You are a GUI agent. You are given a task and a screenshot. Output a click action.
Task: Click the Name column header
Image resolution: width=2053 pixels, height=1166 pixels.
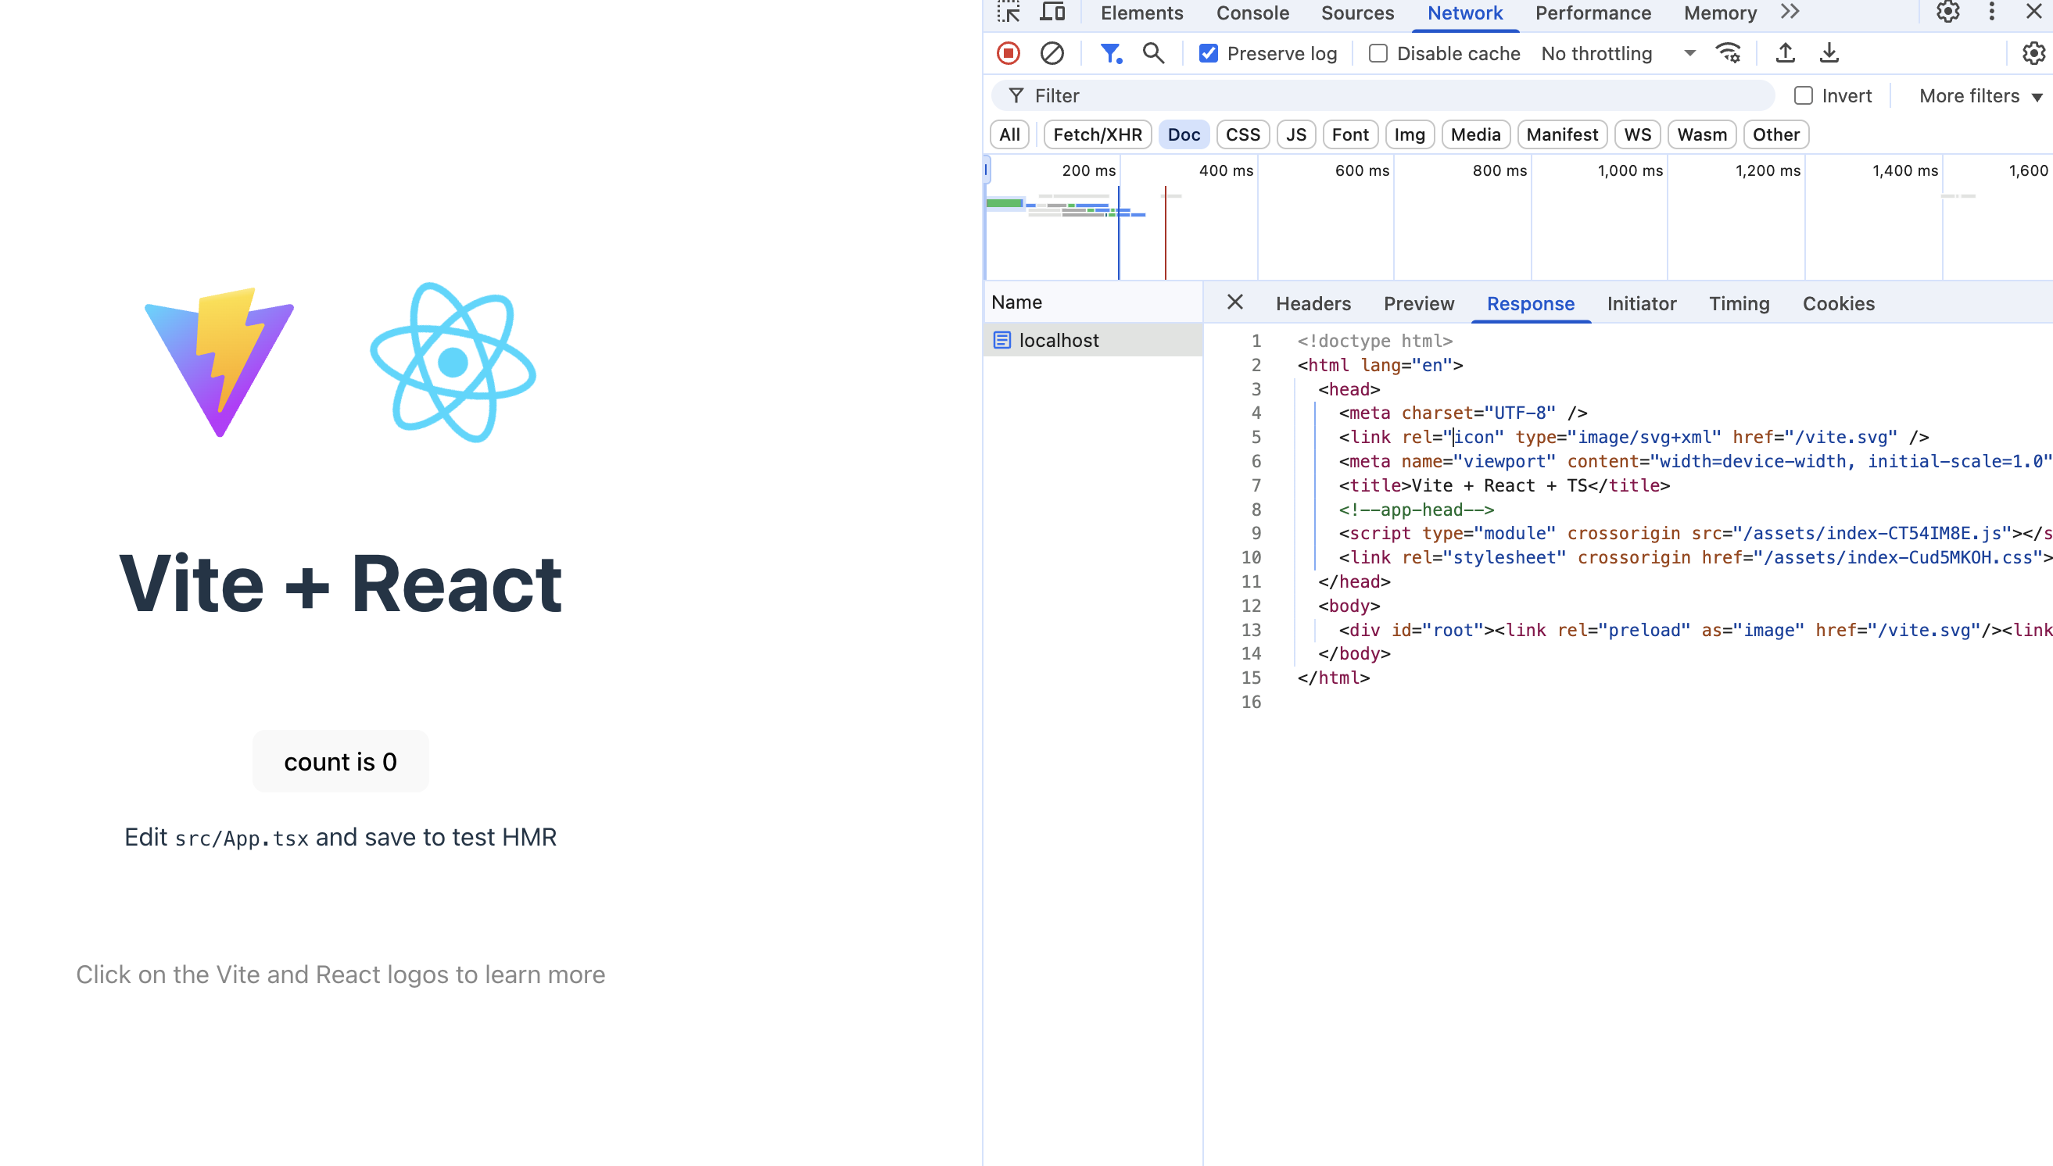(1093, 302)
